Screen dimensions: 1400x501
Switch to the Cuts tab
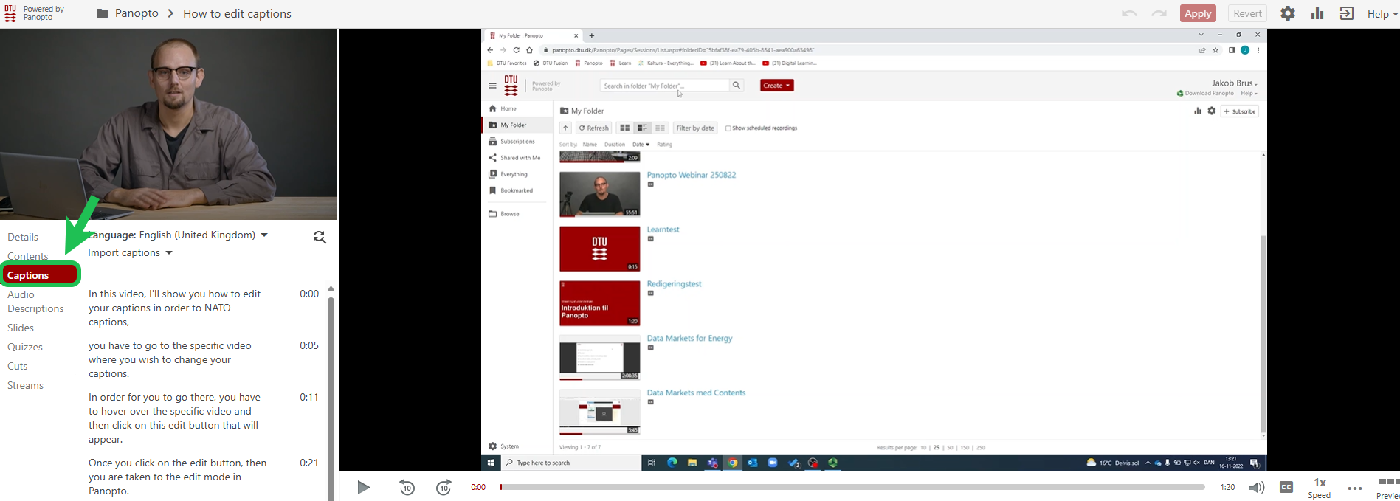18,366
